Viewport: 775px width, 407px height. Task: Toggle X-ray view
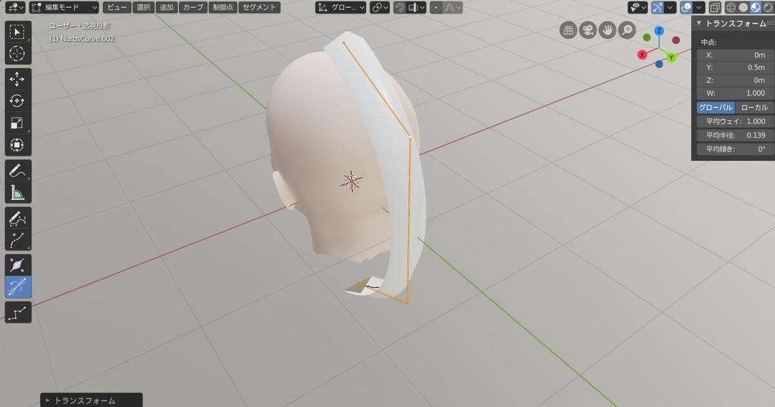[x=715, y=8]
